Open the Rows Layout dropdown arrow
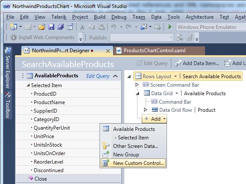The width and height of the screenshot is (246, 184). coord(176,76)
